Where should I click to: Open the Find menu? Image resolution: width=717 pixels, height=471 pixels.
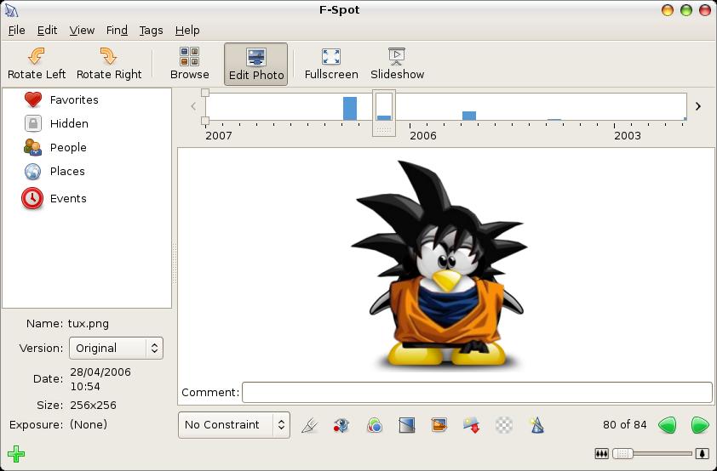click(x=117, y=31)
